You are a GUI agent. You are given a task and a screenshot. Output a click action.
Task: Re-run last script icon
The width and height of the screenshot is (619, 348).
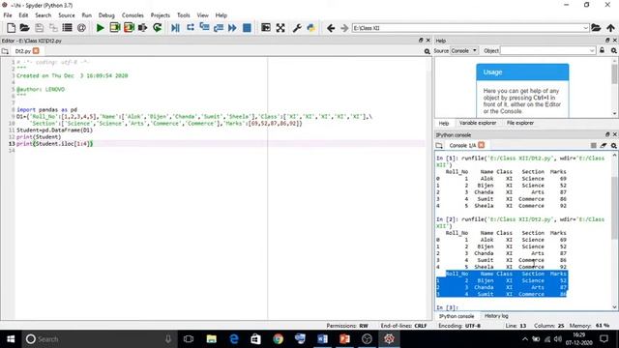157,28
